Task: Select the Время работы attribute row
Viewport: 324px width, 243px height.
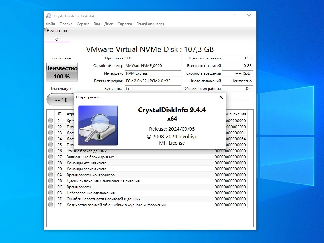Action: (x=147, y=187)
